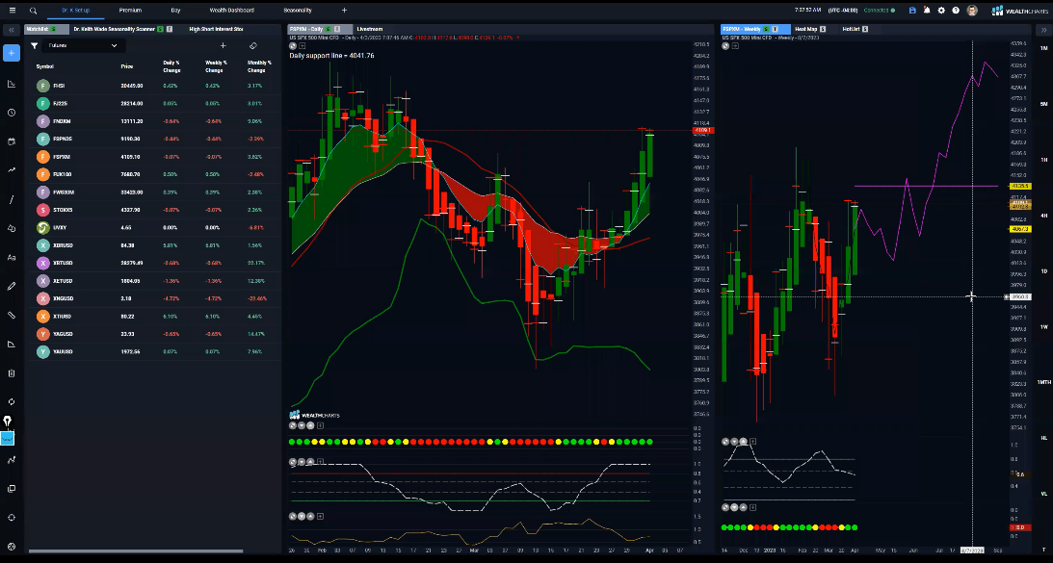Click the watchlist eraser clear icon
Image resolution: width=1053 pixels, height=563 pixels.
coord(253,45)
